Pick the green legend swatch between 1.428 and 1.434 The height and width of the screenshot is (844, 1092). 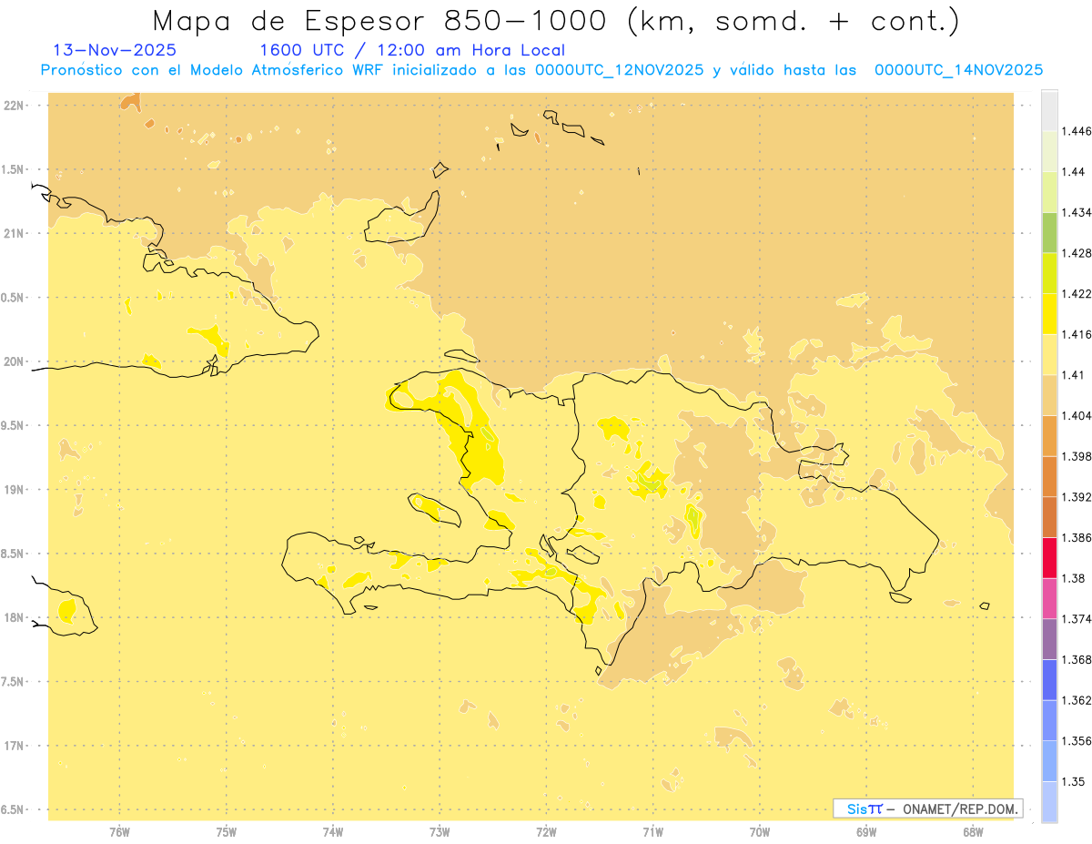[1049, 232]
